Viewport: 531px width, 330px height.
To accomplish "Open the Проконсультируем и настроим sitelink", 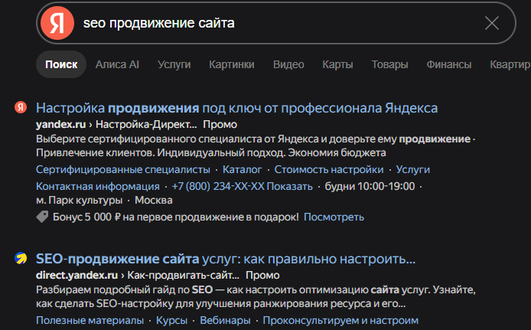I will click(x=340, y=321).
